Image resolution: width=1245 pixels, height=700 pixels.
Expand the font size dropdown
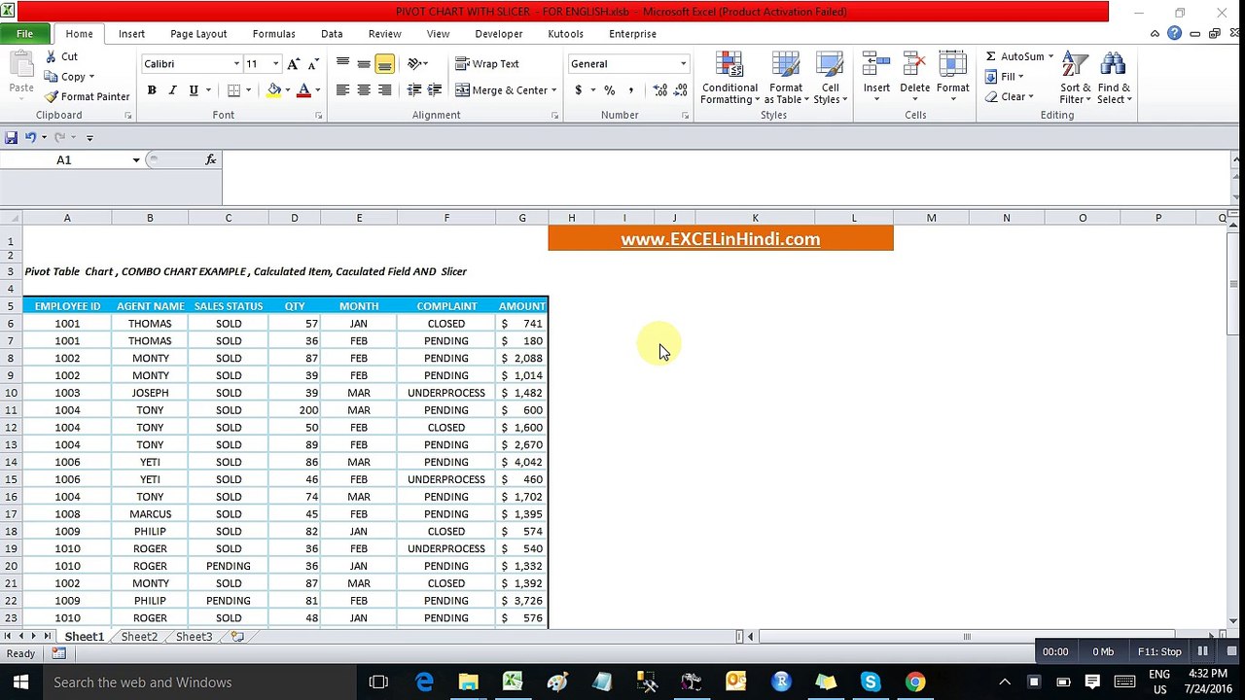[x=275, y=64]
